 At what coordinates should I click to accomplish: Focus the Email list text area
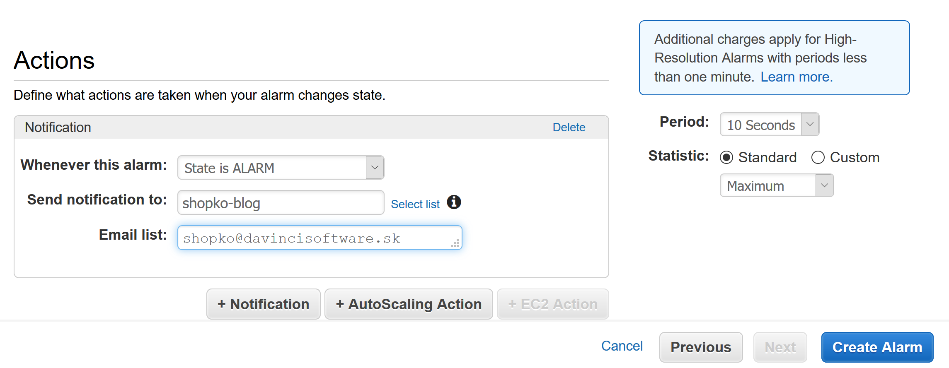click(320, 238)
